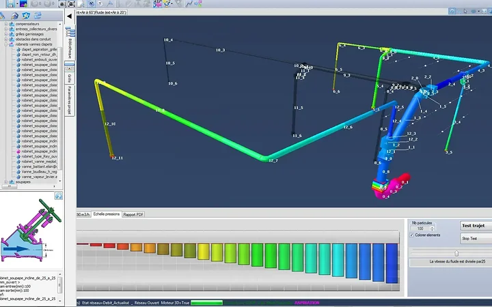Switch to the Echelle pressions tab
Screen dimensions: 492x307
tap(107, 214)
